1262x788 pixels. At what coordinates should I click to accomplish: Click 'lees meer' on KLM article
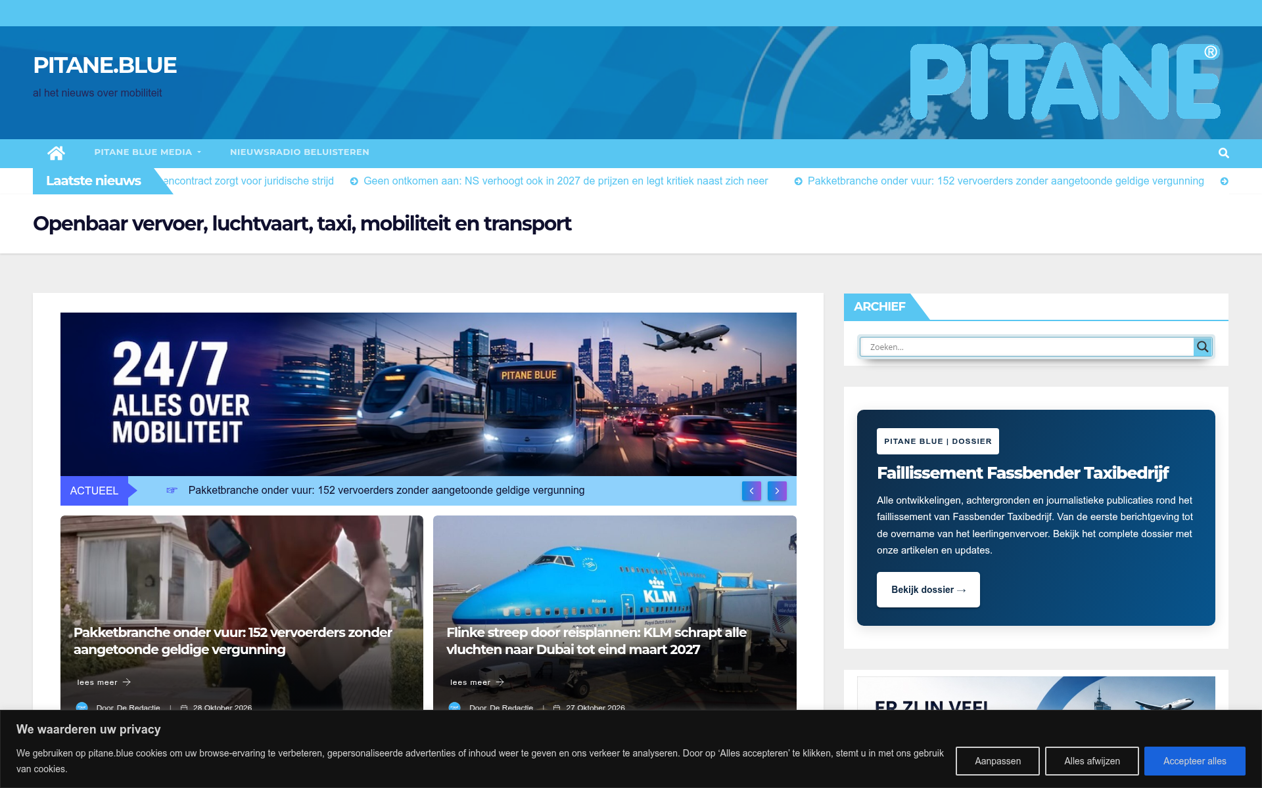pos(477,682)
